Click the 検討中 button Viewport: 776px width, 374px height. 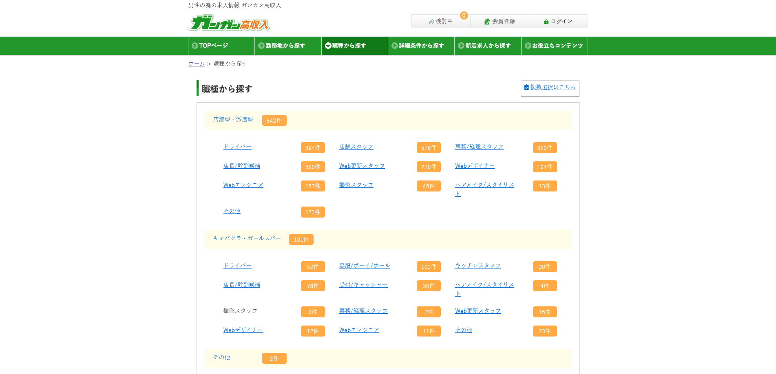pos(441,21)
